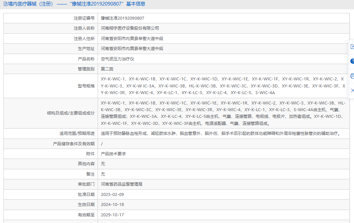The height and width of the screenshot is (223, 354).
Task: Click the 注册人名称 label
Action: tap(84, 28)
